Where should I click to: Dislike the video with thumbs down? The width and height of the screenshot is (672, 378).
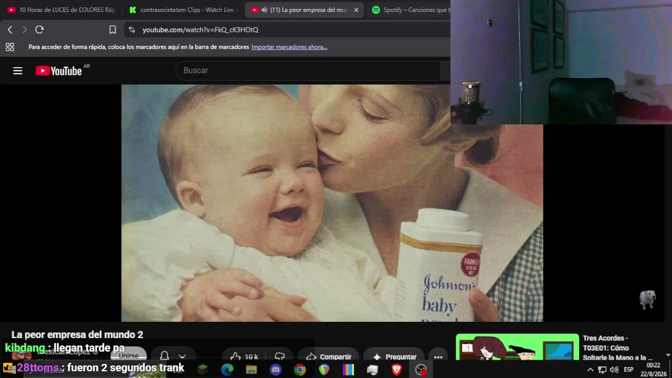pyautogui.click(x=280, y=357)
